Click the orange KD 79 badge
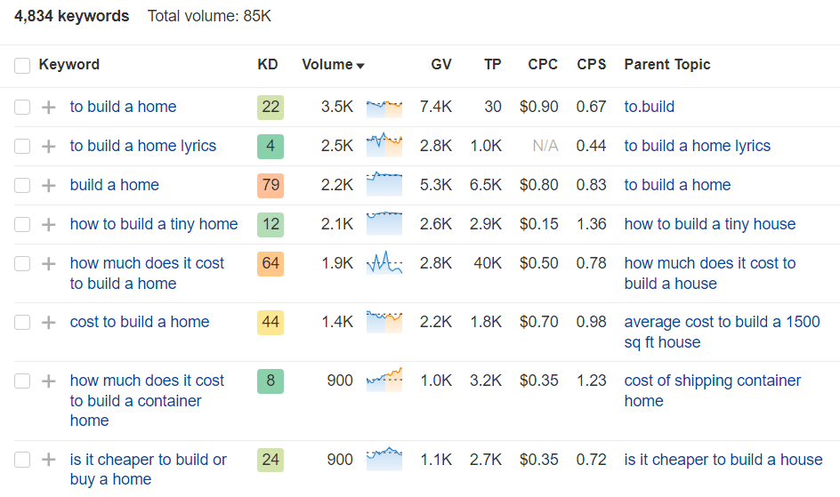The height and width of the screenshot is (497, 840). pyautogui.click(x=271, y=185)
